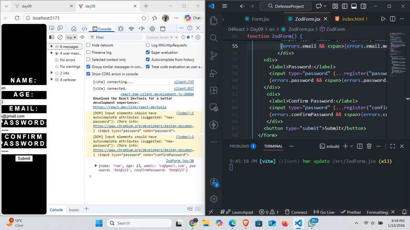Uncheck Treat code evaluation as user action
This screenshot has height=230, width=410.
(148, 67)
